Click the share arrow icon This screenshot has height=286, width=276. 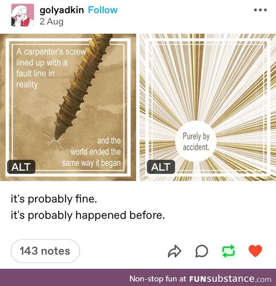pos(174,251)
